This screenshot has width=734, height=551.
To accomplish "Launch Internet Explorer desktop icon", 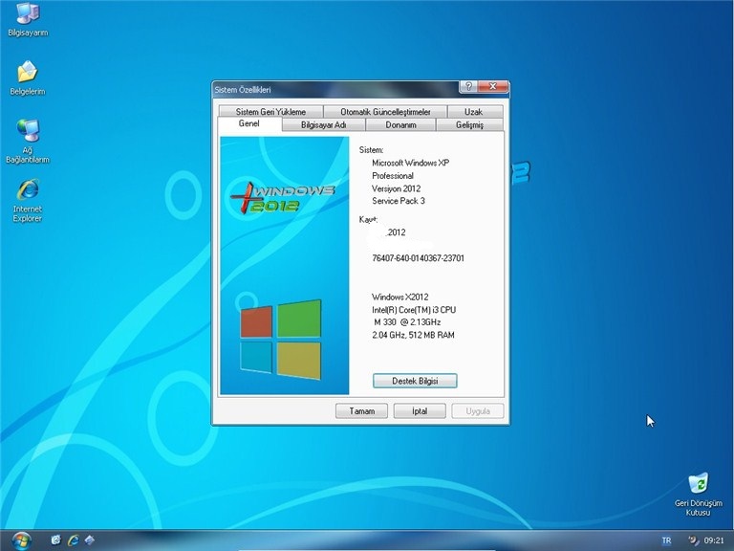I will point(28,201).
